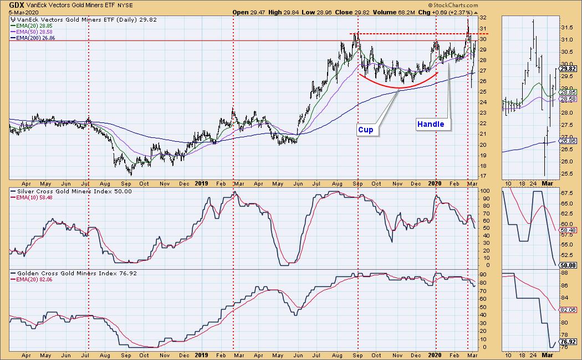
Task: Click the red curved cup arc
Action: [x=399, y=87]
